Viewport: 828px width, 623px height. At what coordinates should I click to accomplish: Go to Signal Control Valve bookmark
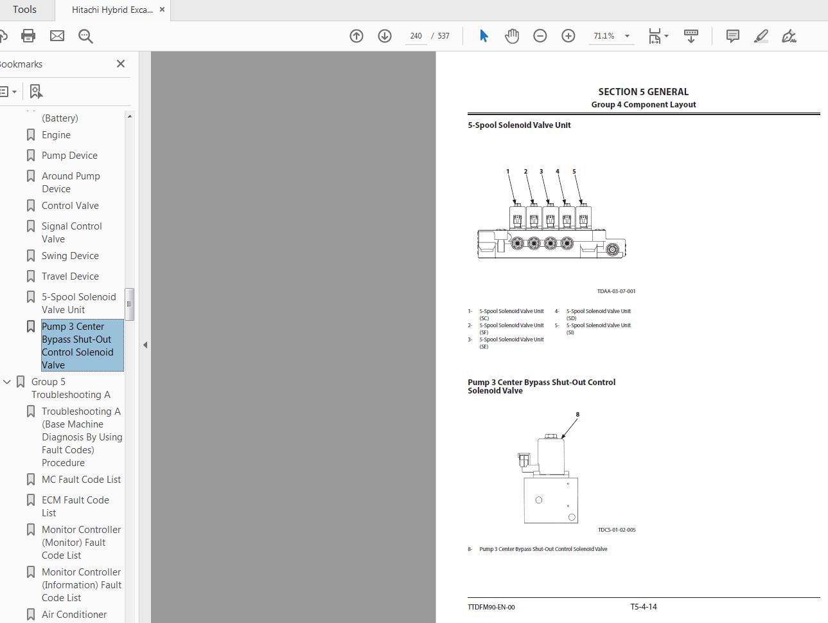coord(72,233)
